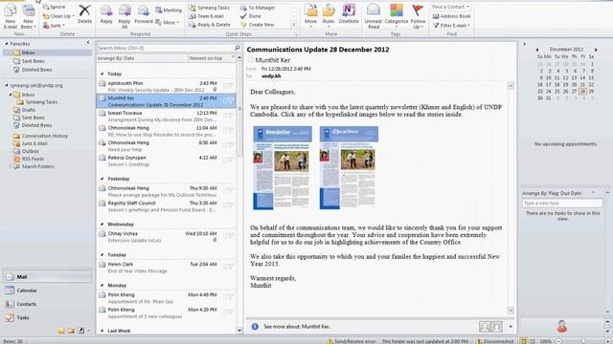This screenshot has height=344, width=613.
Task: Open the New Items menu
Action: [28, 17]
